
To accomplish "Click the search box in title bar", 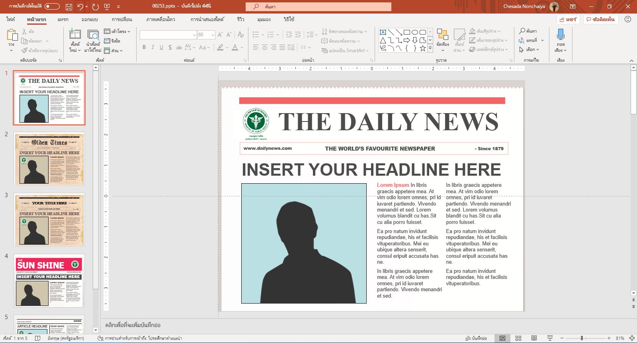I will 318,6.
